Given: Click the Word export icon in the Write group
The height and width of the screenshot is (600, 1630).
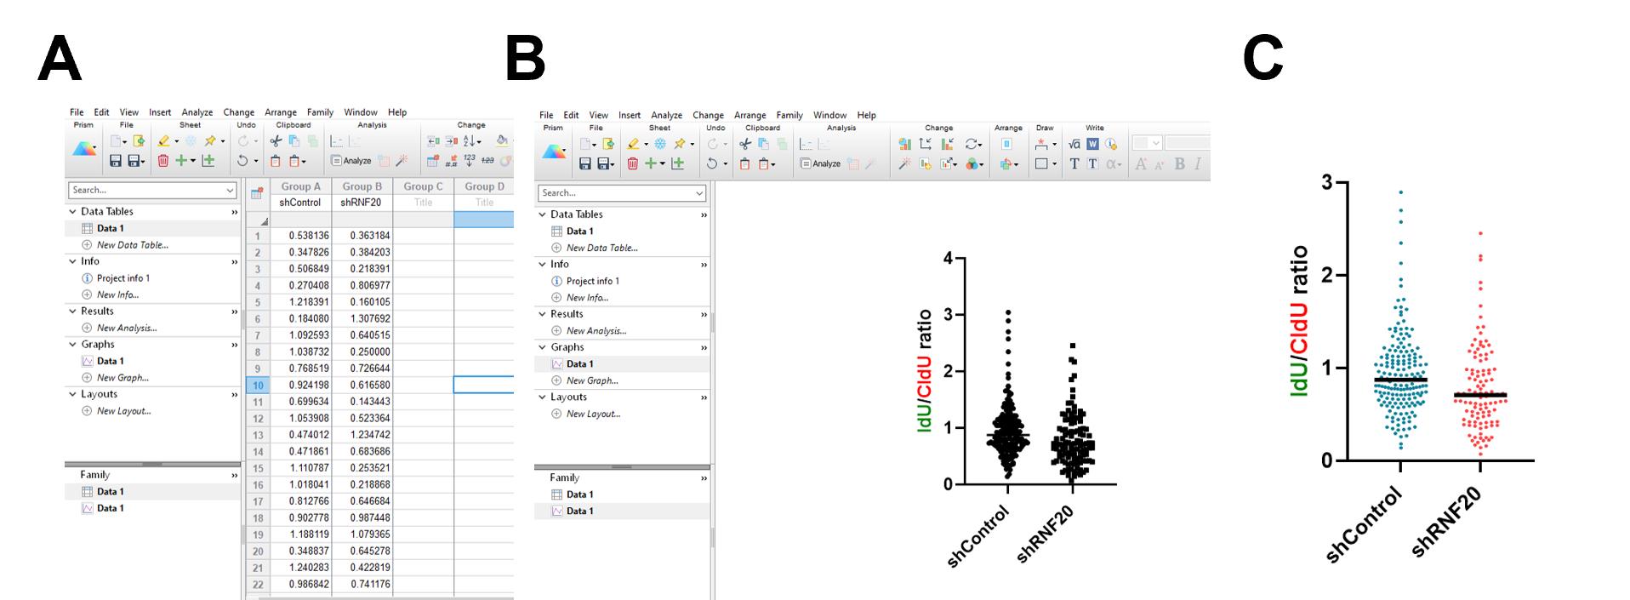Looking at the screenshot, I should [1093, 144].
